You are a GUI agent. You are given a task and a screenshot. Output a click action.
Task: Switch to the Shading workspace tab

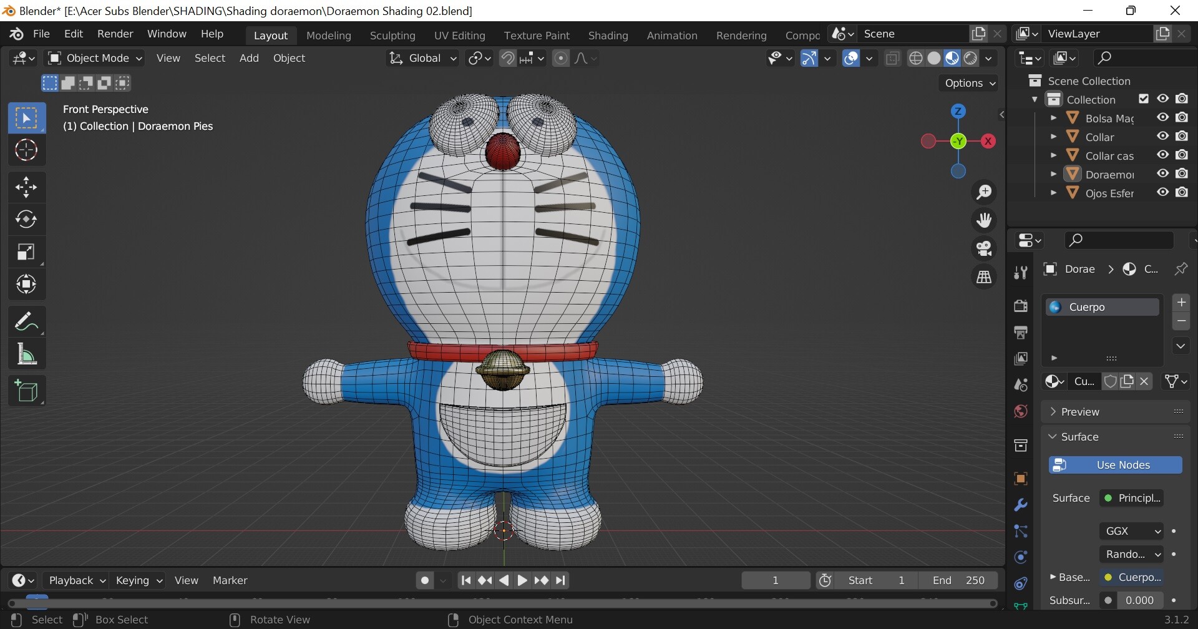click(x=608, y=35)
